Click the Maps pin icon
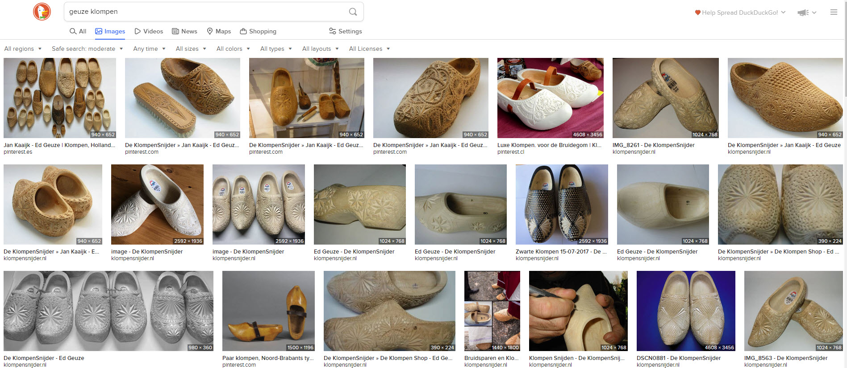Screen dimensions: 847x368 point(210,31)
